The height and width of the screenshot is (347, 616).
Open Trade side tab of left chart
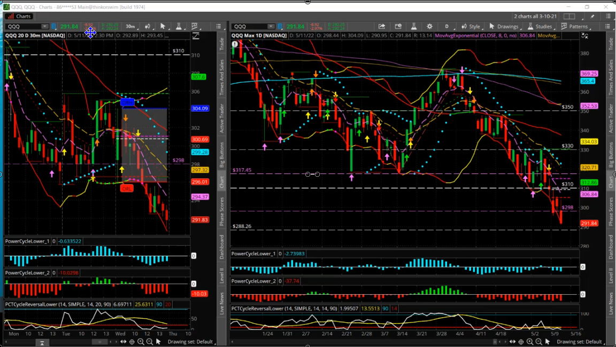tap(221, 44)
